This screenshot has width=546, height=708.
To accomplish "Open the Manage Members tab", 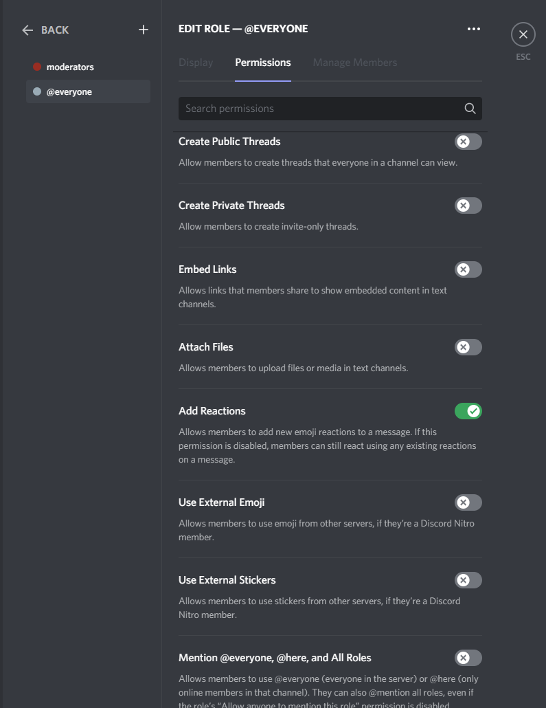I will coord(354,62).
